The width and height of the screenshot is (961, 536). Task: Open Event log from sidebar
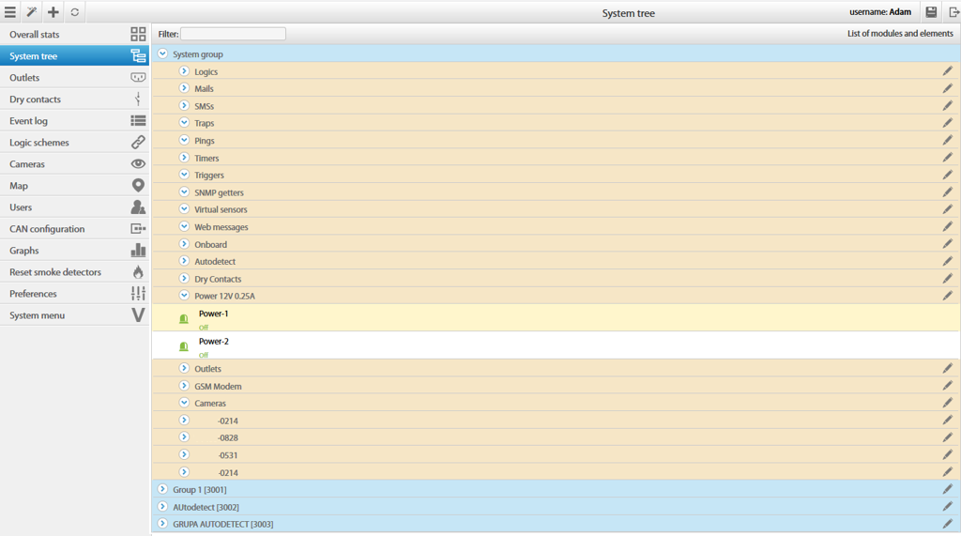pyautogui.click(x=75, y=121)
